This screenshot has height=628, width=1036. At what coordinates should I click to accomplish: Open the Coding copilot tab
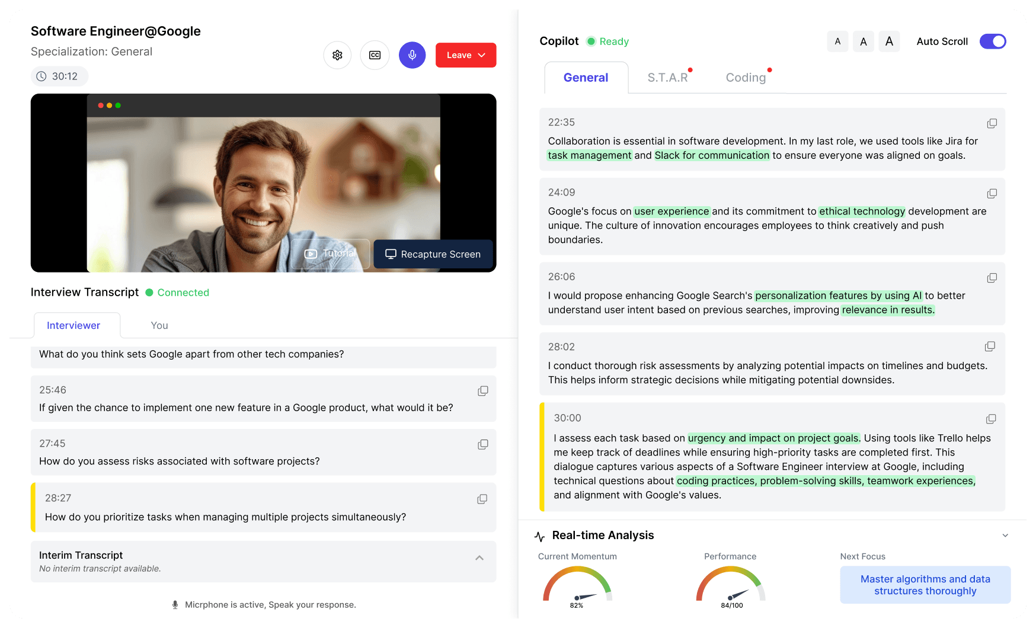(746, 78)
